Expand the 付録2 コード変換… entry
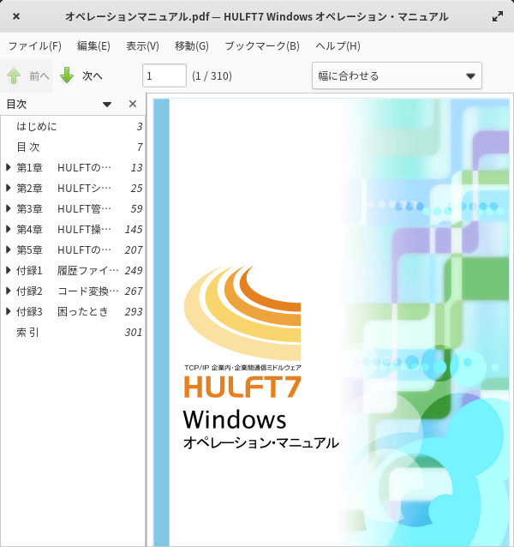This screenshot has height=547, width=514. [9, 291]
